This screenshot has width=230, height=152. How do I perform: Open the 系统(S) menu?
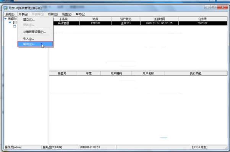10,14
